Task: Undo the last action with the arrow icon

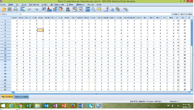Action: pyautogui.click(x=30, y=9)
